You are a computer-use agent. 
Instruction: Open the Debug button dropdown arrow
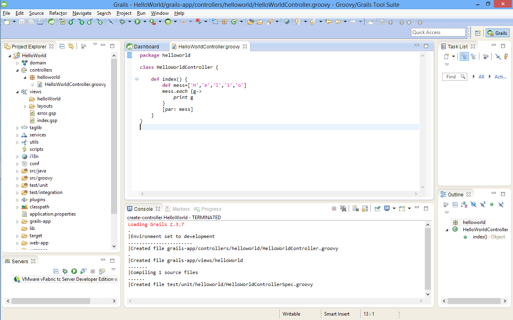point(129,22)
